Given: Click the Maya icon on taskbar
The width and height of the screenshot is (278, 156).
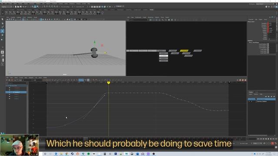Looking at the screenshot, I should pos(126,154).
